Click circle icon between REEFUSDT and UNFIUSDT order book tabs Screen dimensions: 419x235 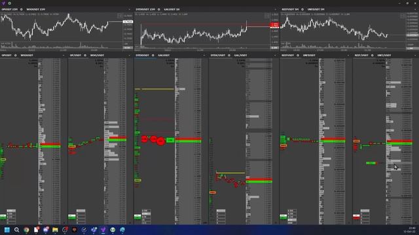(298, 55)
